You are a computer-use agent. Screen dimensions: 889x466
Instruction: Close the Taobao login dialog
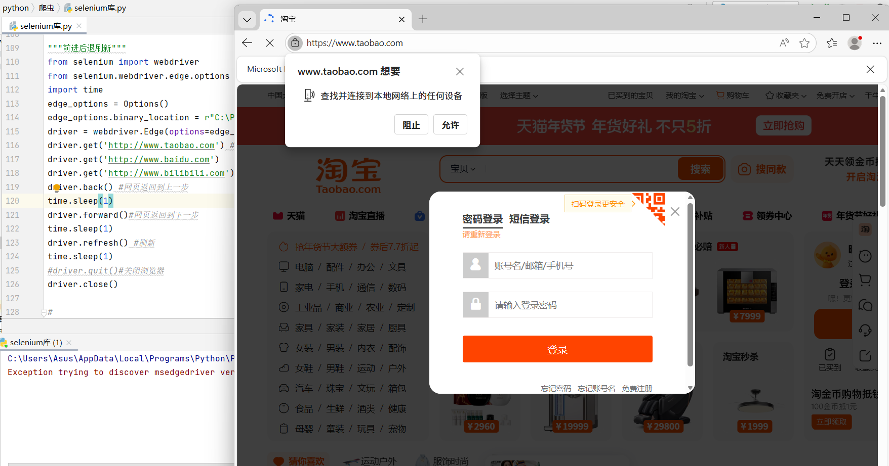pyautogui.click(x=675, y=212)
